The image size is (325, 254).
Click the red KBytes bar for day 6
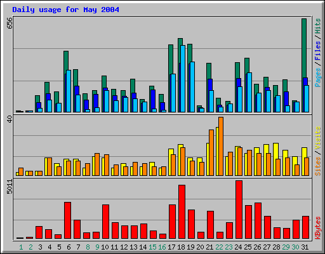point(68,220)
